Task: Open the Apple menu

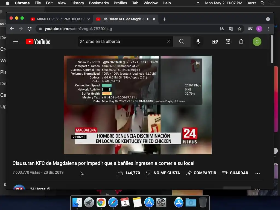Action: tap(7, 3)
